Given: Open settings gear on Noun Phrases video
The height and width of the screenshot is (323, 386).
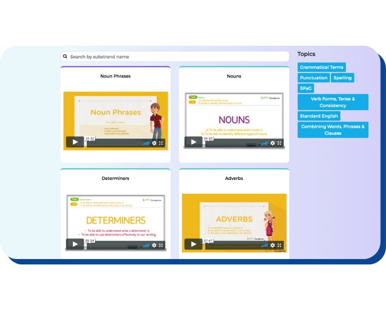Looking at the screenshot, I should click(x=154, y=143).
